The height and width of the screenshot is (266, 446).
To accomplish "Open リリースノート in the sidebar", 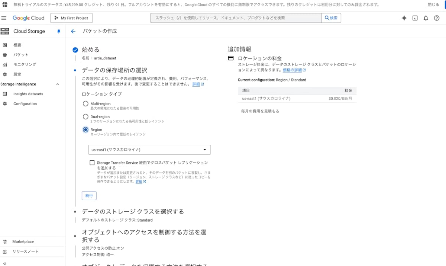I will click(26, 251).
